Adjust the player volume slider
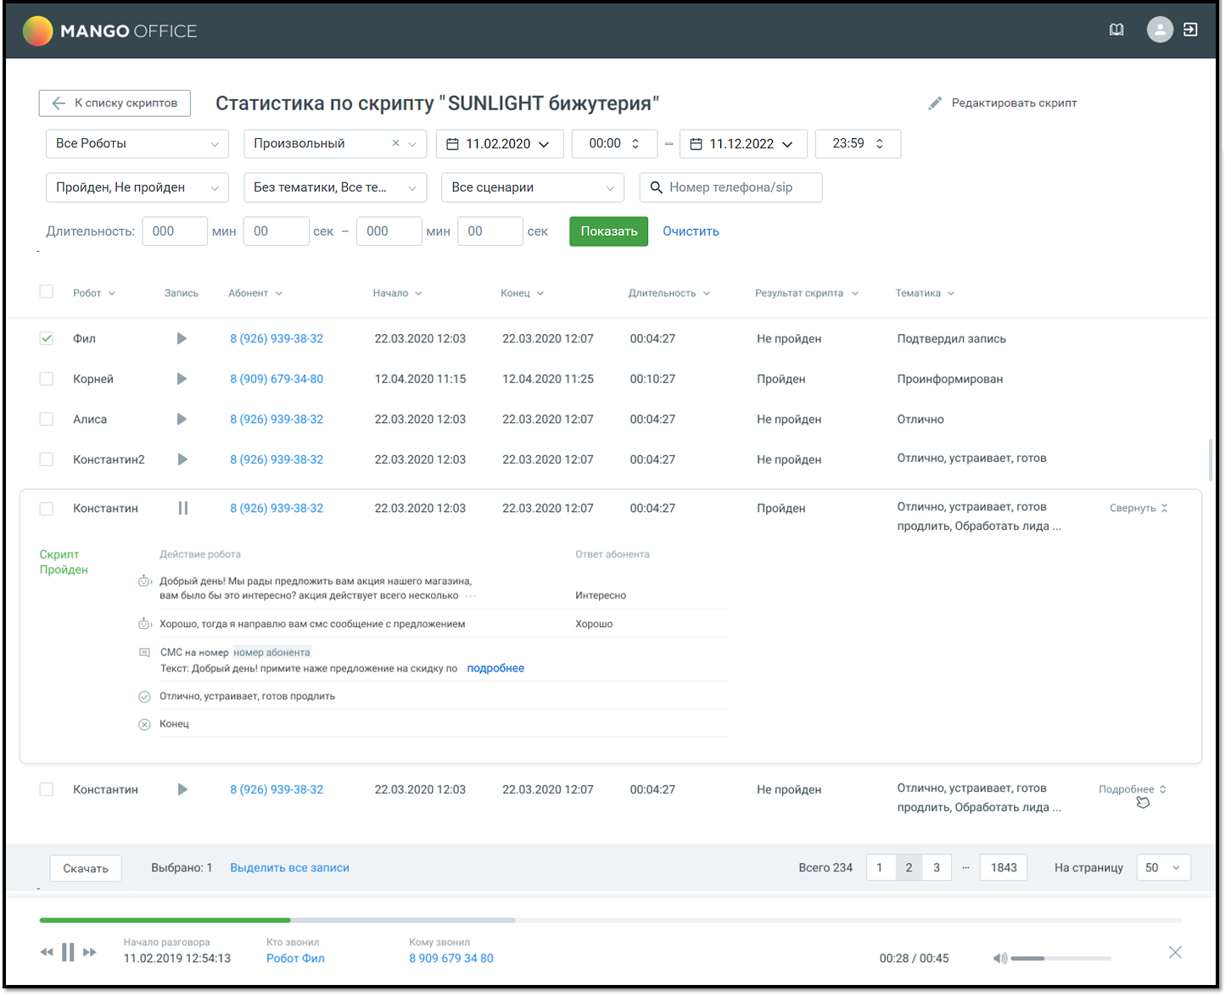This screenshot has height=996, width=1231. [1061, 959]
